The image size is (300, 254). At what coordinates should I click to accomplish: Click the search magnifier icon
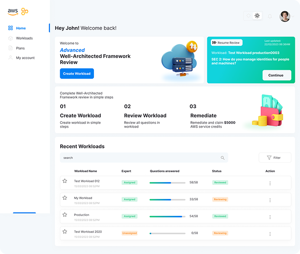click(223, 158)
